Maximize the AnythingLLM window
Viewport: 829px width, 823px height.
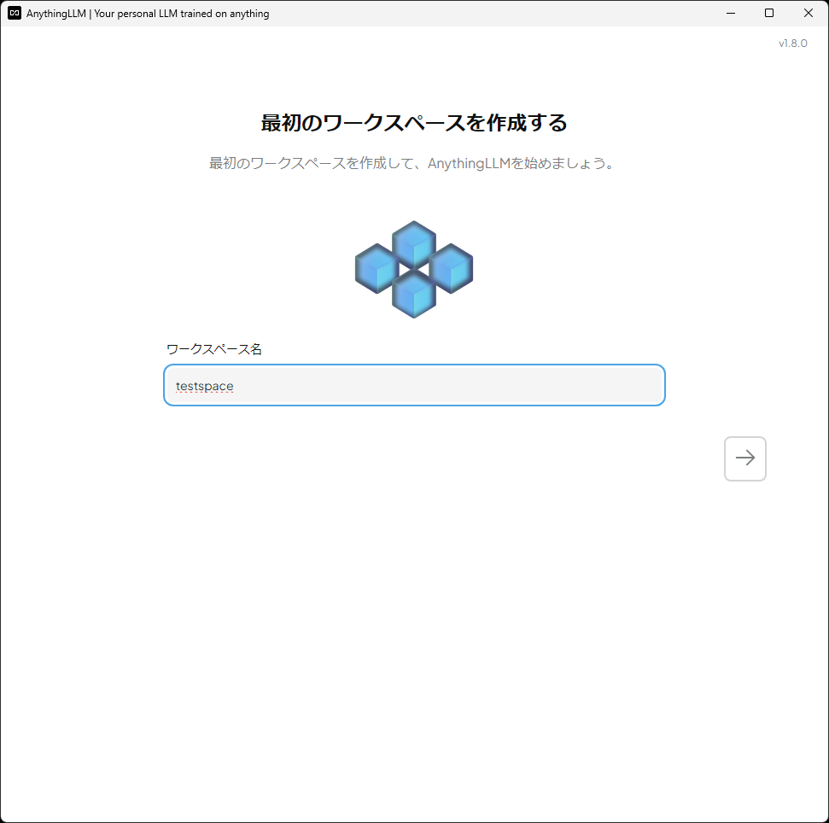tap(769, 13)
